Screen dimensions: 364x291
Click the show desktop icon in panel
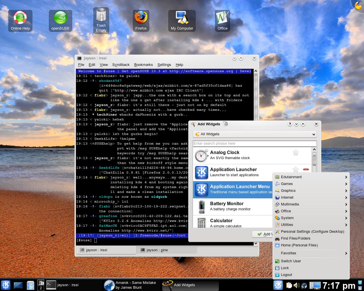pyautogui.click(x=18, y=285)
